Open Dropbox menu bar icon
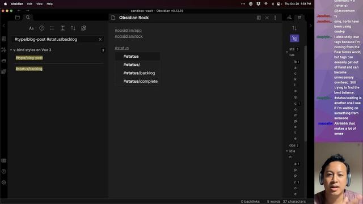Viewport: 363px width, 204px height. click(x=258, y=4)
